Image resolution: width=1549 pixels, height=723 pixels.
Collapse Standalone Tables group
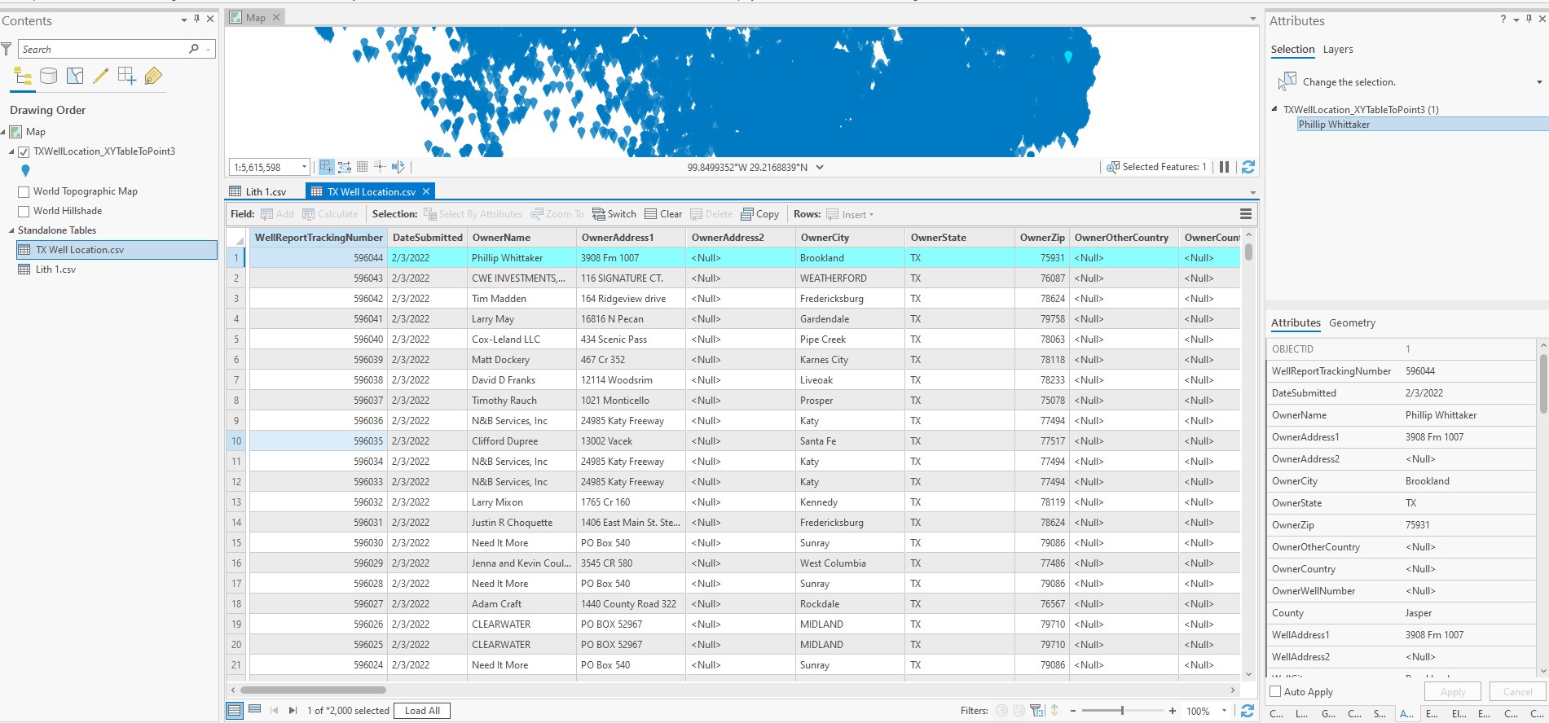tap(11, 230)
